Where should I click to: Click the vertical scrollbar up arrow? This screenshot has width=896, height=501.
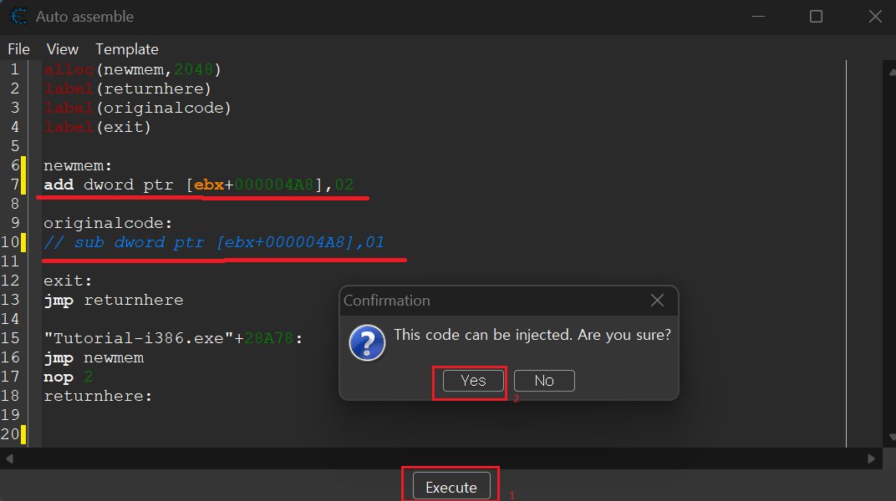click(892, 72)
